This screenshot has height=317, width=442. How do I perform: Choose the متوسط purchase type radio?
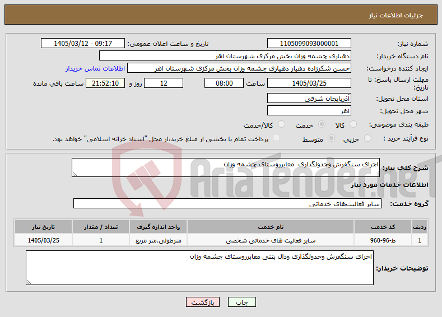click(332, 138)
